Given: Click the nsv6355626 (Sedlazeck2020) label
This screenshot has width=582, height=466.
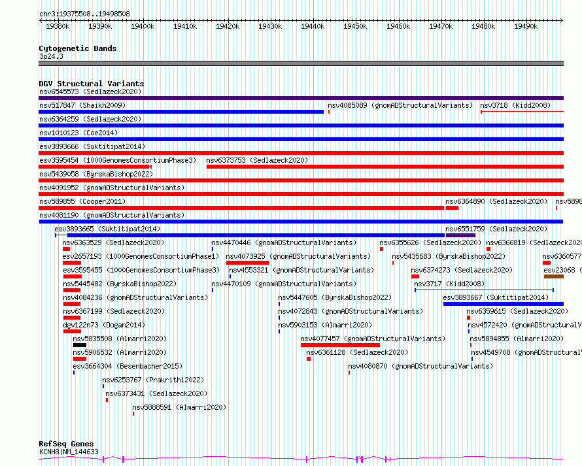Looking at the screenshot, I should point(430,242).
